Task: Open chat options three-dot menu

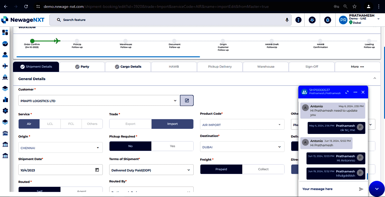Action: click(355, 92)
